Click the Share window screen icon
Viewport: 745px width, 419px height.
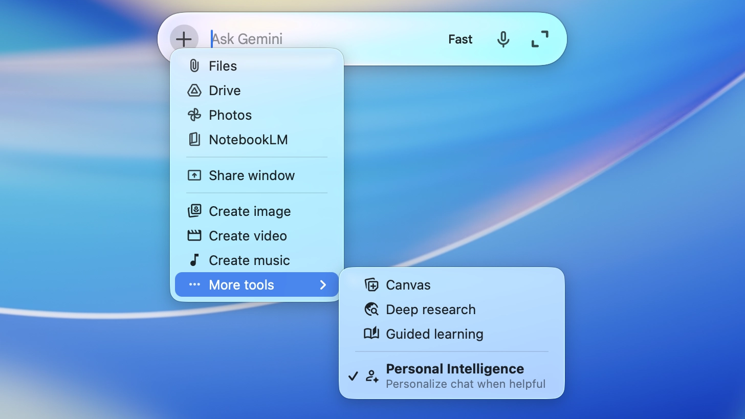pos(194,175)
